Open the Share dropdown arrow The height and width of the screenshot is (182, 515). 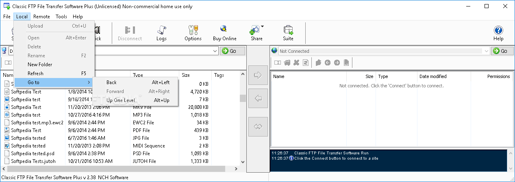pyautogui.click(x=262, y=27)
